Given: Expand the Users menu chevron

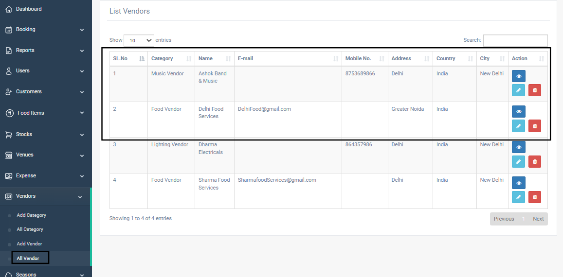Looking at the screenshot, I should 82,71.
